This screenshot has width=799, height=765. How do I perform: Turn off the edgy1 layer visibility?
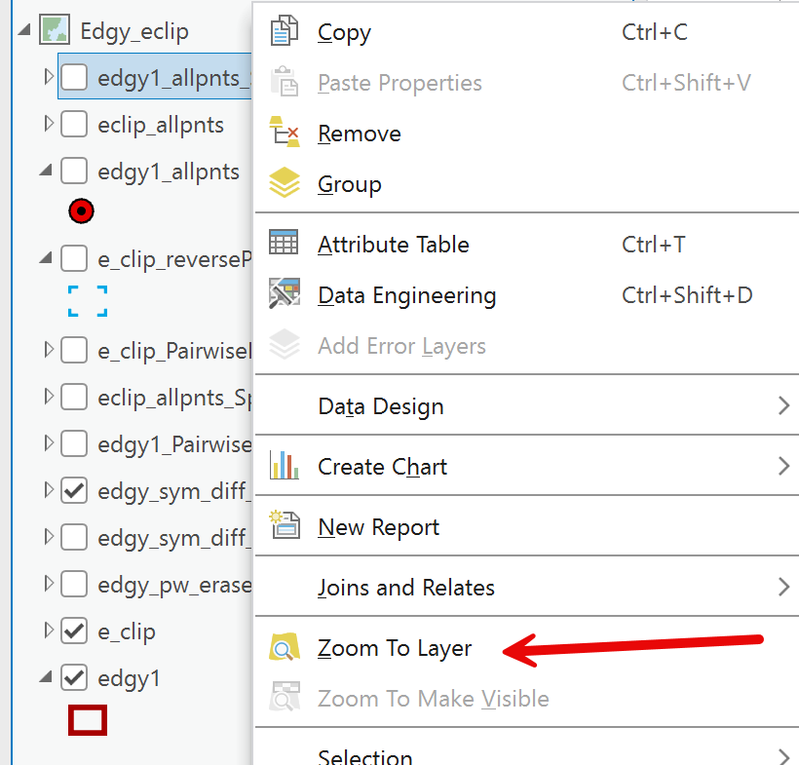click(x=74, y=677)
